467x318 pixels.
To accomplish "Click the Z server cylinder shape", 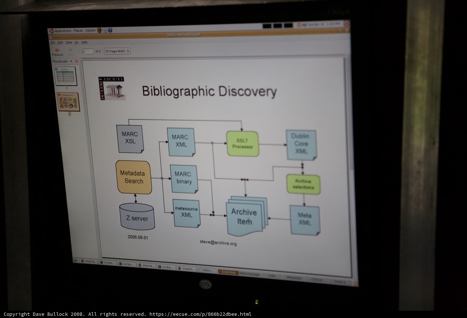I will click(x=137, y=217).
